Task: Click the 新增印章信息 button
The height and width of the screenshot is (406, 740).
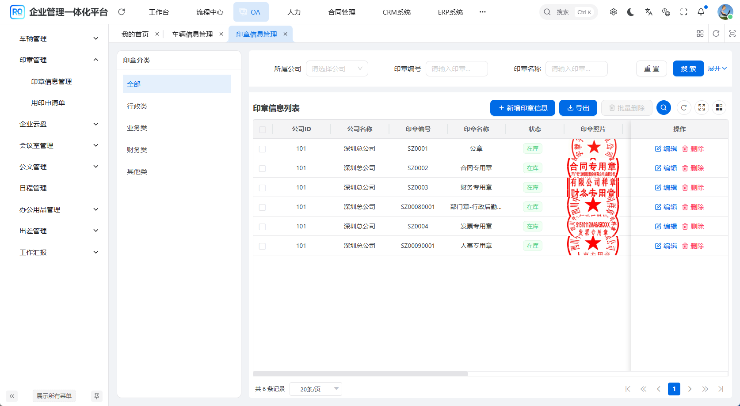Action: 523,108
